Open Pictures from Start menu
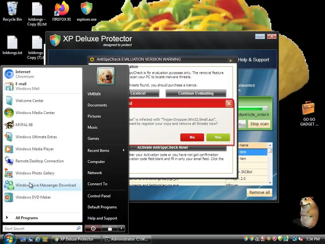Image resolution: width=325 pixels, height=244 pixels. pyautogui.click(x=94, y=116)
